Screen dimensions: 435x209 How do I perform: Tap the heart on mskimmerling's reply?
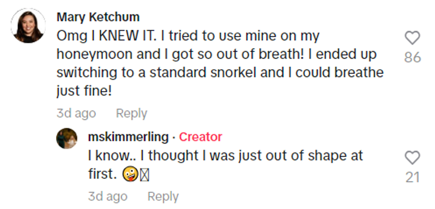click(412, 158)
